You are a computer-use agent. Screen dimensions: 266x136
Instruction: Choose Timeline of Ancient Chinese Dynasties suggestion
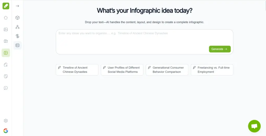click(x=77, y=70)
